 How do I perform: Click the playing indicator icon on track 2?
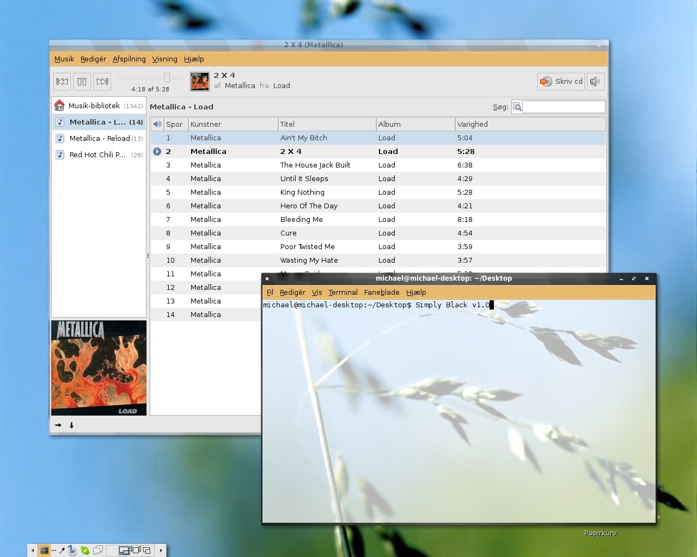(x=157, y=152)
